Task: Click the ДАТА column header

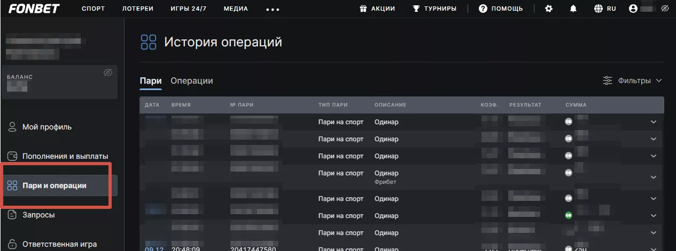Action: [152, 104]
